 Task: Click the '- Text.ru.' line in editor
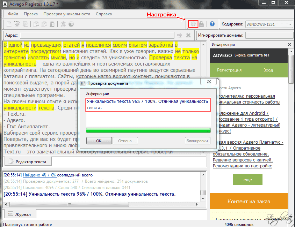click(x=14, y=114)
